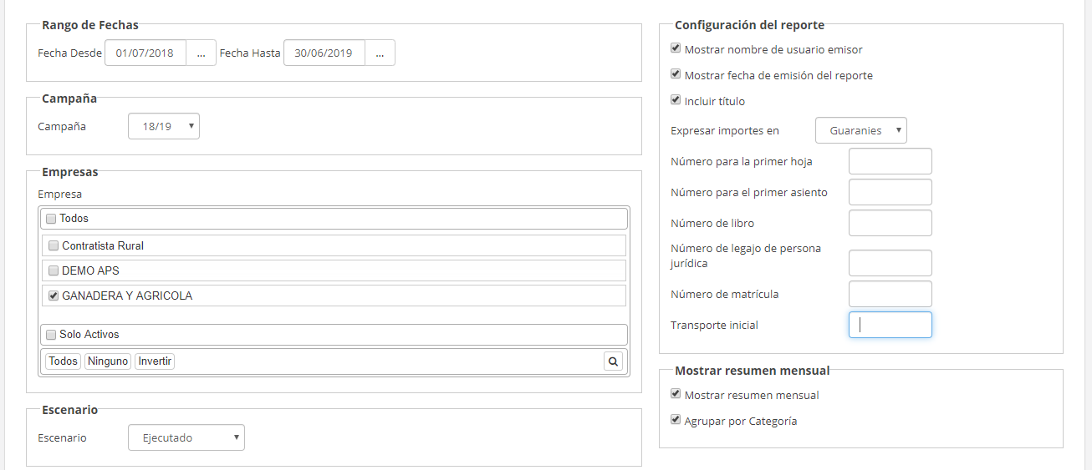Open the Campaña dropdown showing 18/19
Viewport: 1092px width, 470px height.
pos(164,127)
